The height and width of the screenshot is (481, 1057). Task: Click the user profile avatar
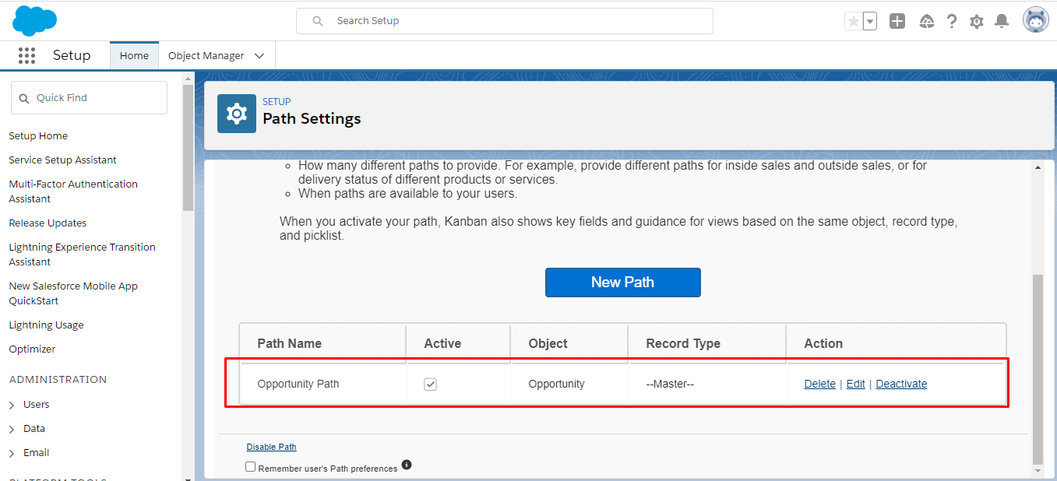pyautogui.click(x=1035, y=21)
